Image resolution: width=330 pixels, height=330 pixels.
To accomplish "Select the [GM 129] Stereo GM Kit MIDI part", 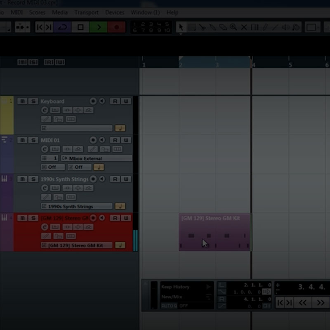I will [x=214, y=232].
